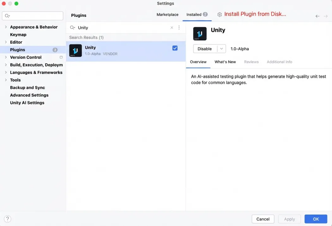Uncheck the Unity plugin enabled checkbox
This screenshot has width=332, height=226.
175,48
